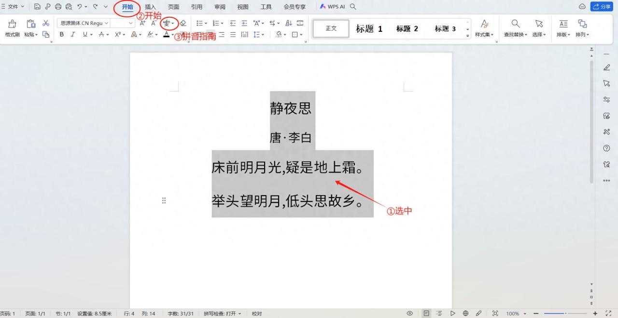Click the Copy icon beside 粘贴

click(x=46, y=34)
